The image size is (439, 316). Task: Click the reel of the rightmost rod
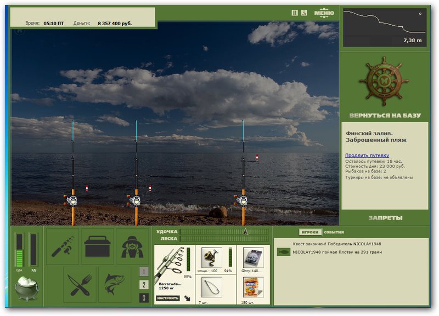click(x=241, y=200)
